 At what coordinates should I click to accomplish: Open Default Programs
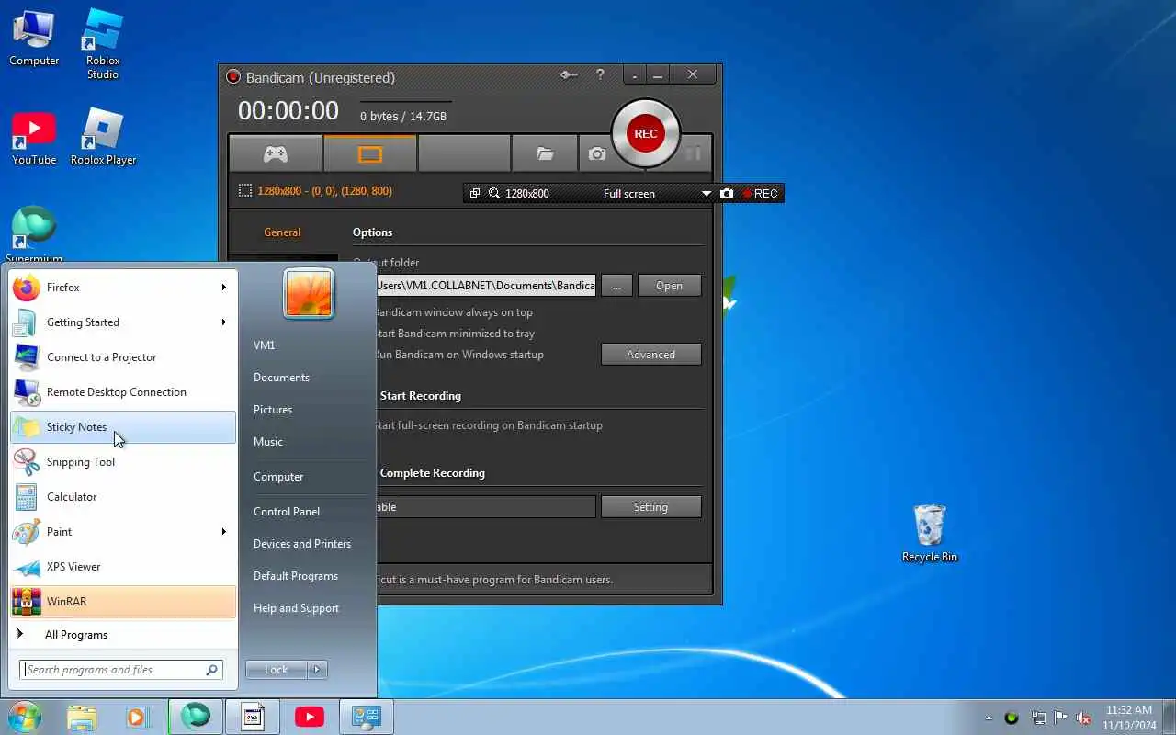296,576
